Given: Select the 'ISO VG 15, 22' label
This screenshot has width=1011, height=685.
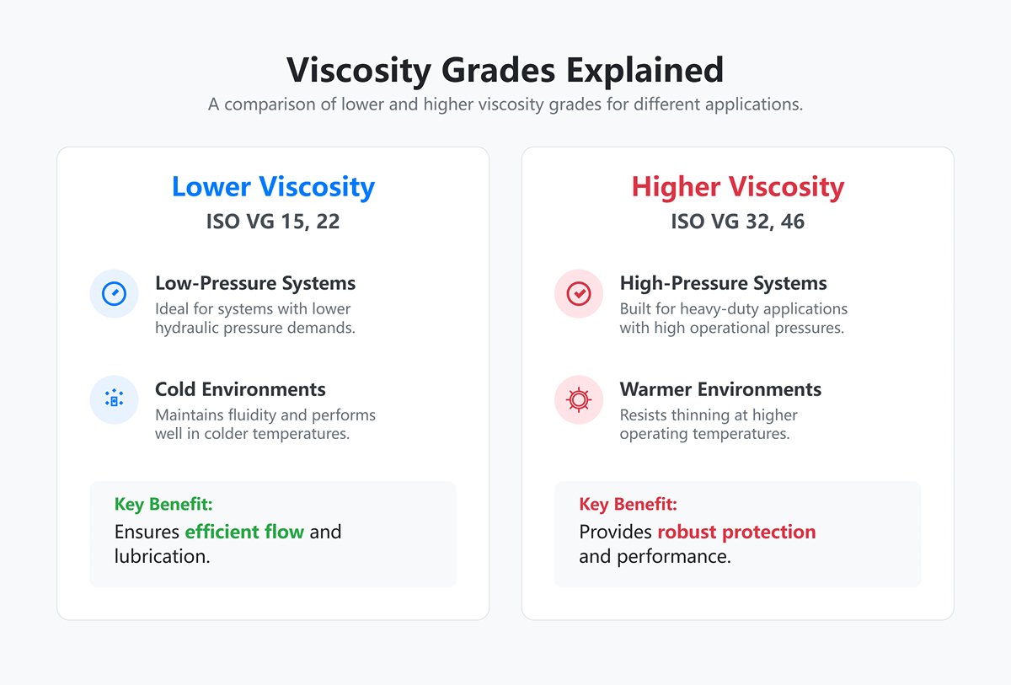Looking at the screenshot, I should (273, 222).
